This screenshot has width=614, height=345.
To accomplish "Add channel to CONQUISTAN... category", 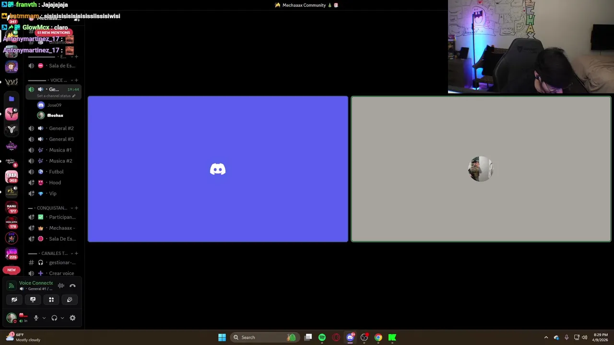I will (76, 208).
